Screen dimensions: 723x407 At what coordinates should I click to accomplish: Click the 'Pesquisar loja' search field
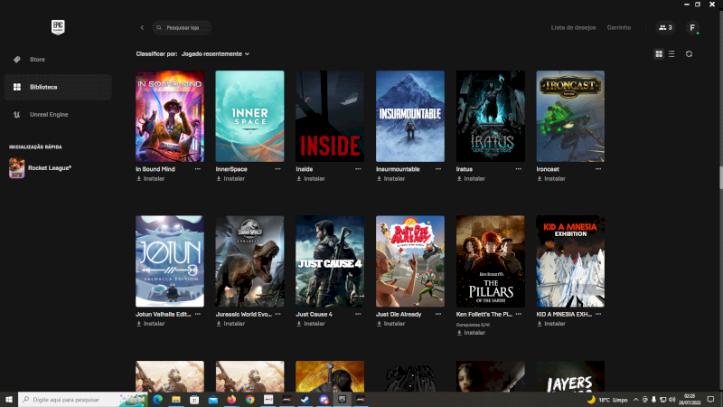(x=185, y=28)
